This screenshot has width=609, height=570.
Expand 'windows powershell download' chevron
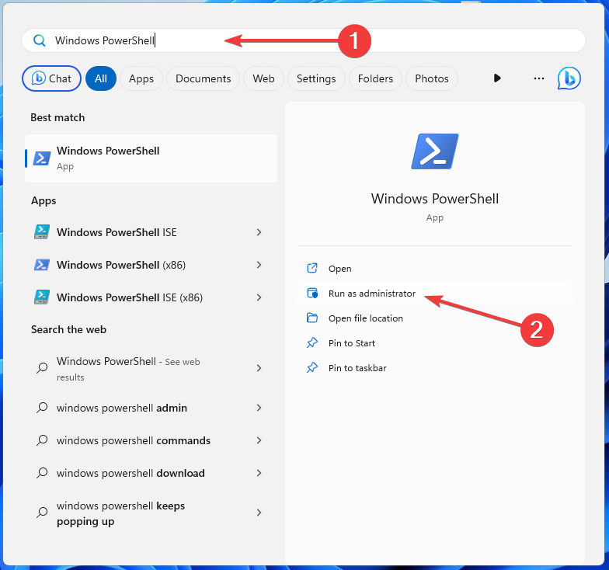point(259,473)
